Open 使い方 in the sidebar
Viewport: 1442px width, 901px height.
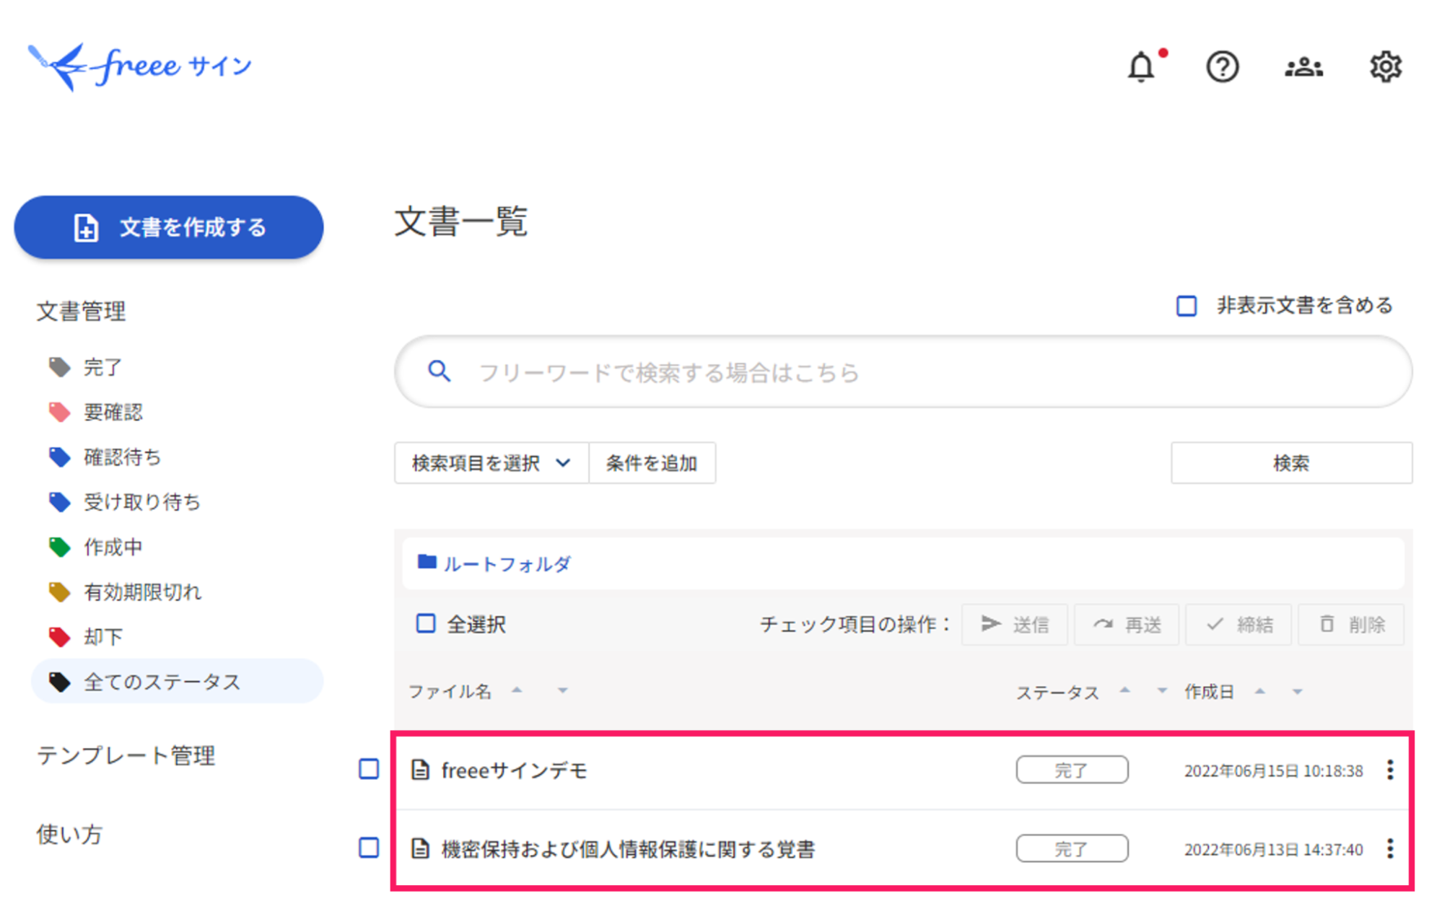point(69,834)
